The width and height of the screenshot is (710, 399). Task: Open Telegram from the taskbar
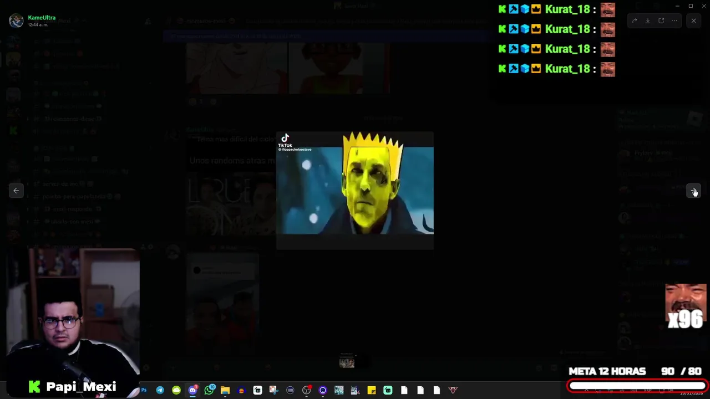click(x=160, y=390)
